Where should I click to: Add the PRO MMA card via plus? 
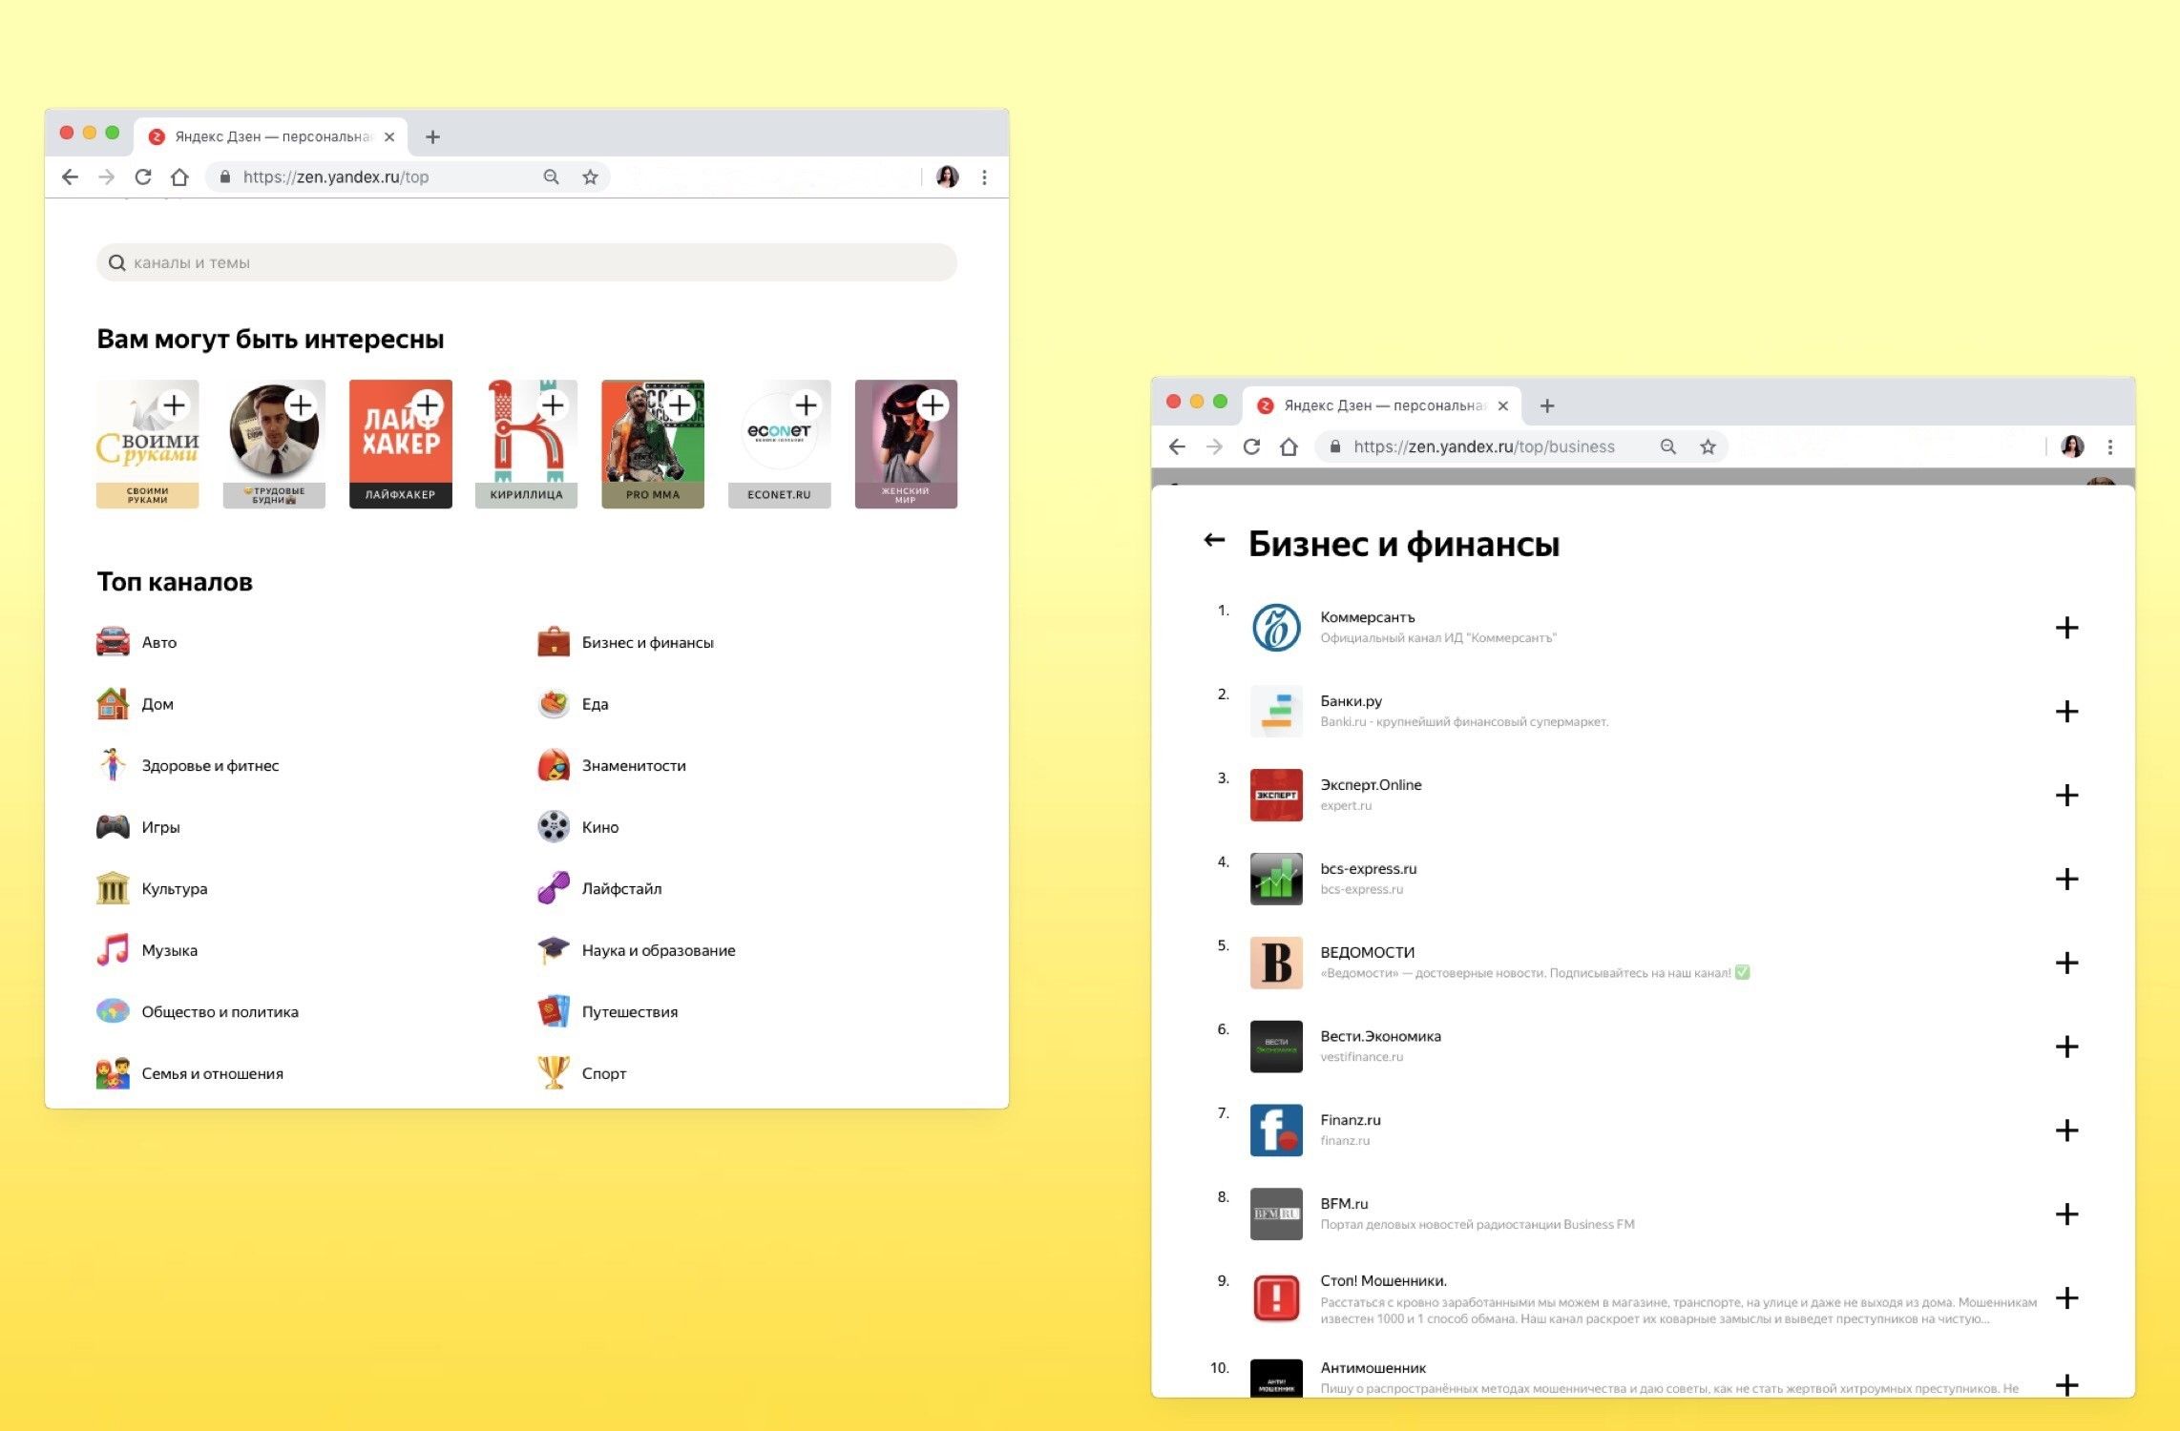click(680, 405)
